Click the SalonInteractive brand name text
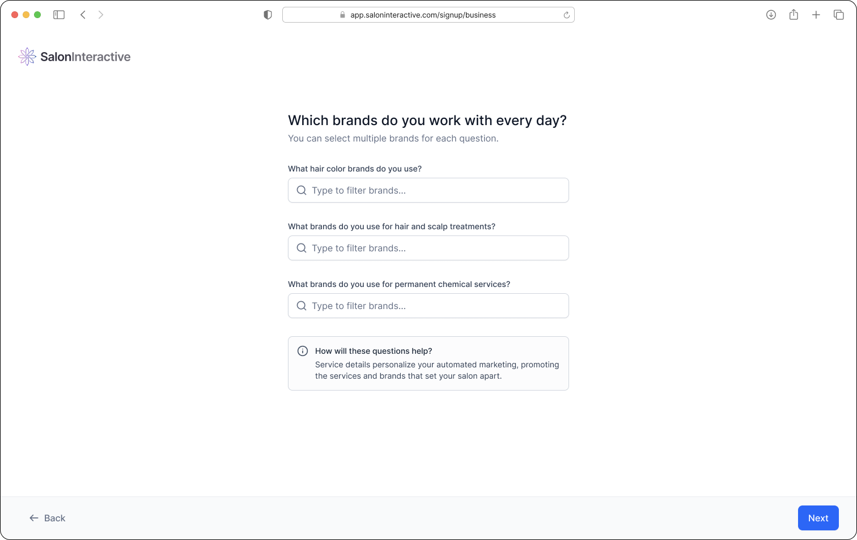 [x=86, y=57]
